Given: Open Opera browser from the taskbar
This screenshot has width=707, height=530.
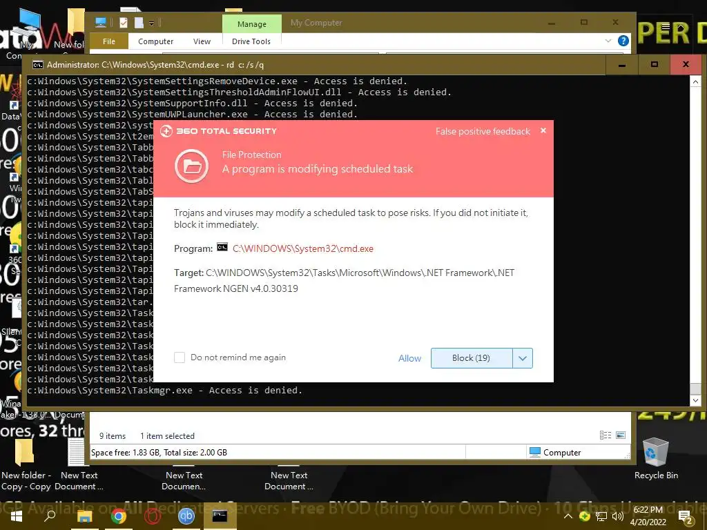Looking at the screenshot, I should pyautogui.click(x=153, y=516).
